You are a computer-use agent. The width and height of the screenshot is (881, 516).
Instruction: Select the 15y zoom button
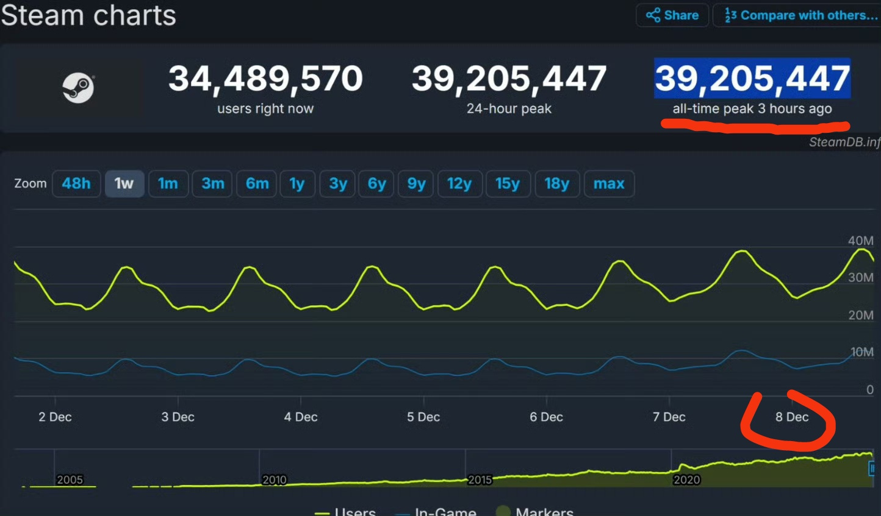tap(508, 183)
